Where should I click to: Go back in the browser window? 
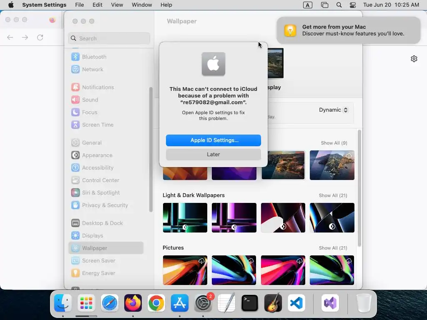(x=10, y=37)
